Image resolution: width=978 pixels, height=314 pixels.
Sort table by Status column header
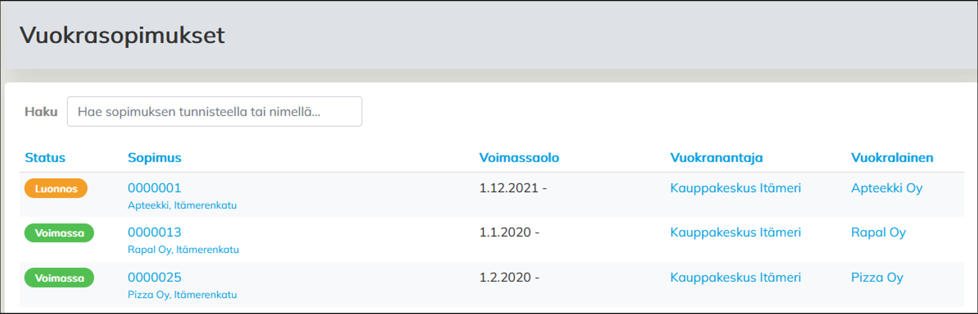pyautogui.click(x=45, y=158)
